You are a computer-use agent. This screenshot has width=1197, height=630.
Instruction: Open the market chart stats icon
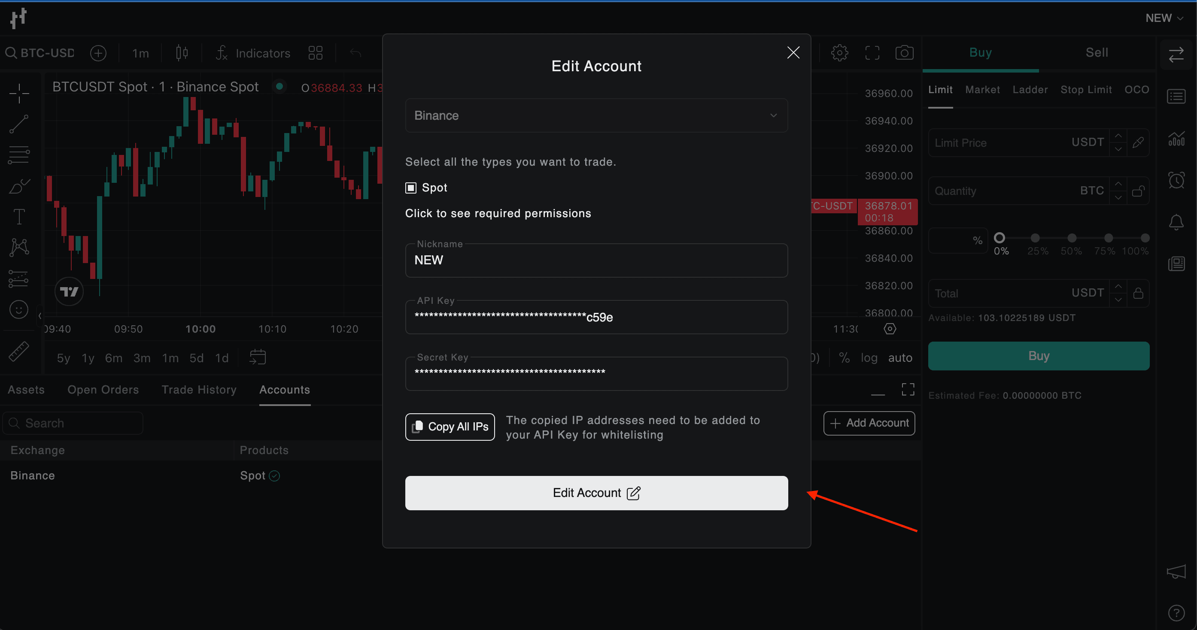[x=1176, y=138]
